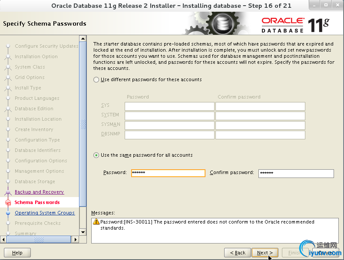Click 'Database Storage' step text
The height and width of the screenshot is (260, 344).
35,181
